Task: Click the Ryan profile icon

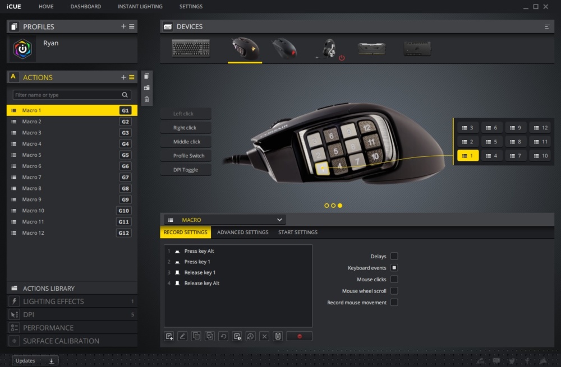Action: coord(22,49)
